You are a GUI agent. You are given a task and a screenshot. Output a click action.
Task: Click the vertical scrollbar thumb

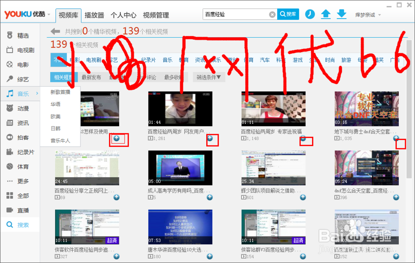tap(409, 109)
